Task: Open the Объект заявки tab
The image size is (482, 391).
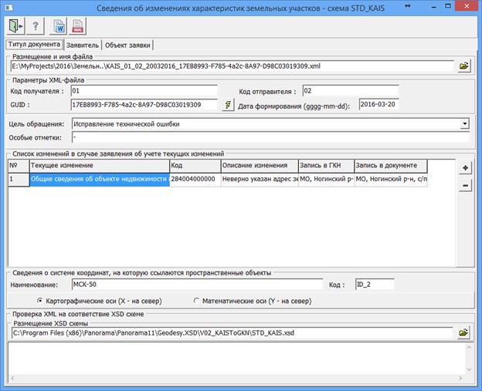Action: [x=128, y=45]
